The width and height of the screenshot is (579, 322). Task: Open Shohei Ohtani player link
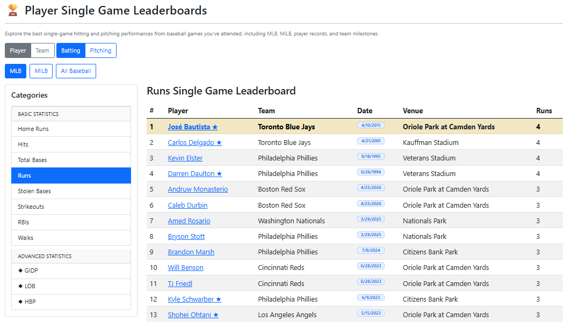193,314
